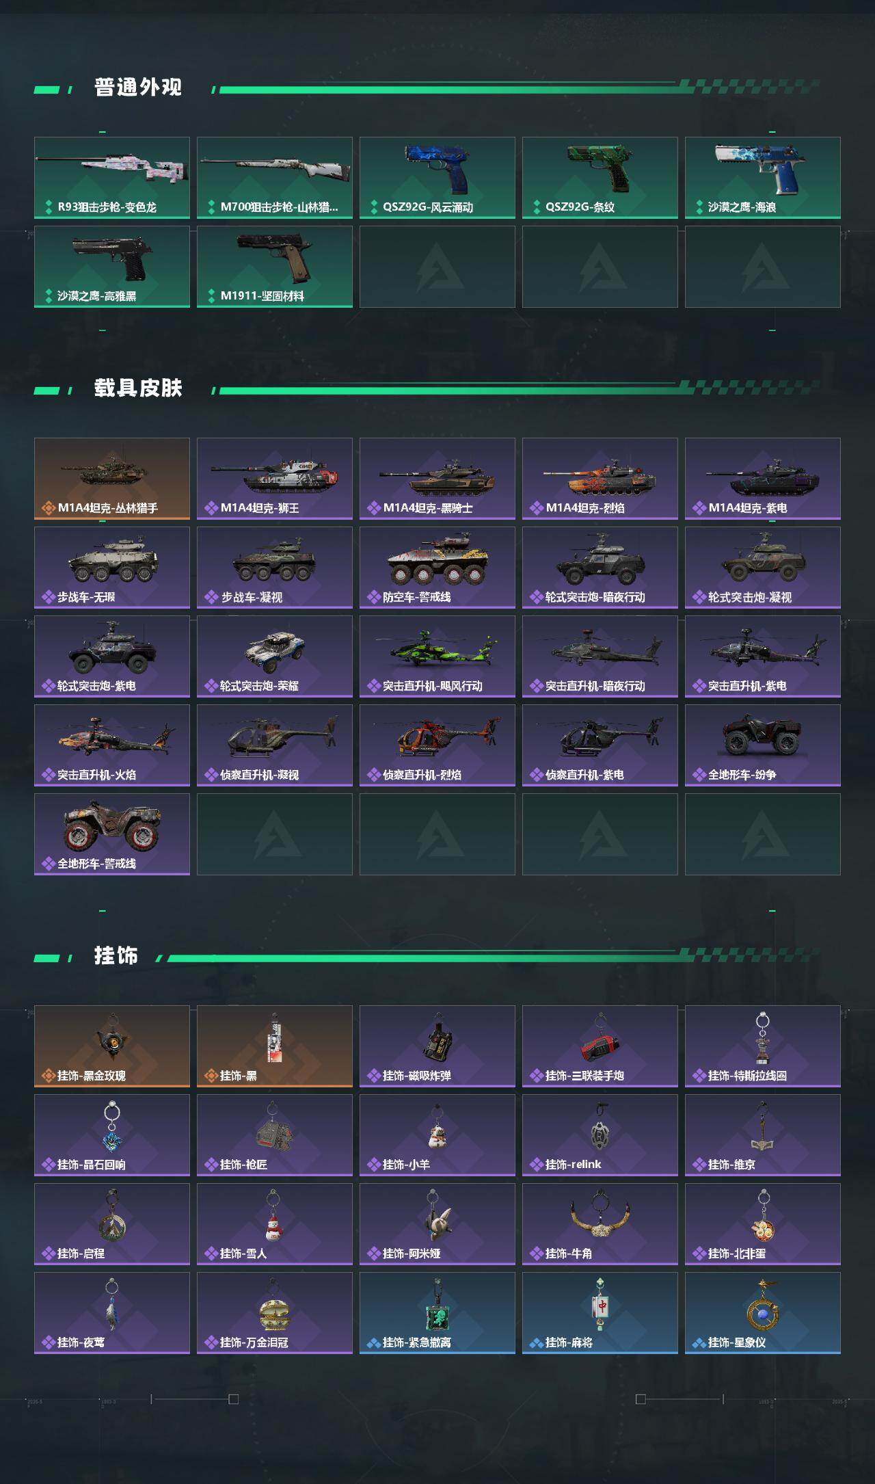Pick the M1A4坦克-紫电 vehicle skin
This screenshot has width=875, height=1484.
click(x=763, y=479)
